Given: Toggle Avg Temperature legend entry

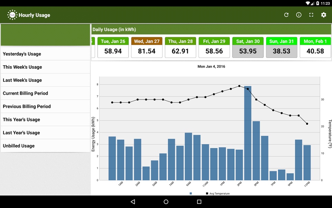Looking at the screenshot, I should (218, 193).
